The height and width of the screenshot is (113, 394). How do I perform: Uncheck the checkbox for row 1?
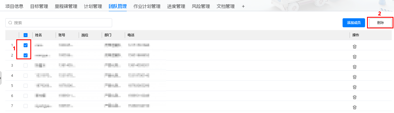tap(26, 45)
